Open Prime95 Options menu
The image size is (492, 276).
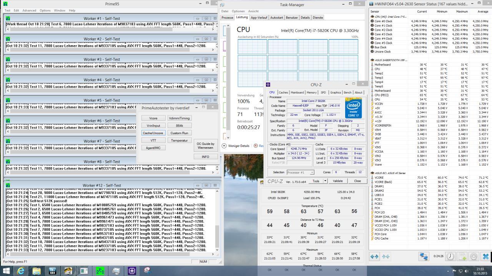click(45, 10)
